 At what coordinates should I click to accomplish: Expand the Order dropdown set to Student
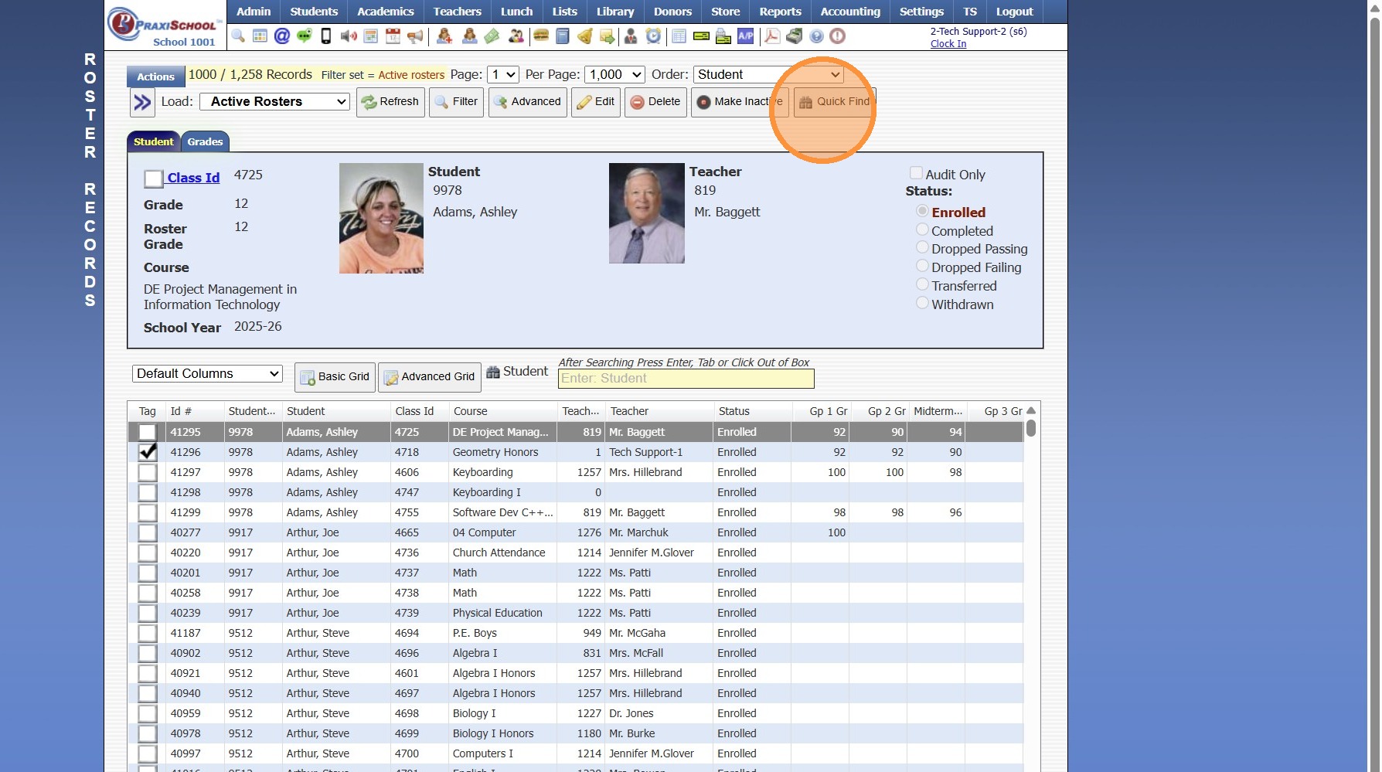pyautogui.click(x=768, y=74)
